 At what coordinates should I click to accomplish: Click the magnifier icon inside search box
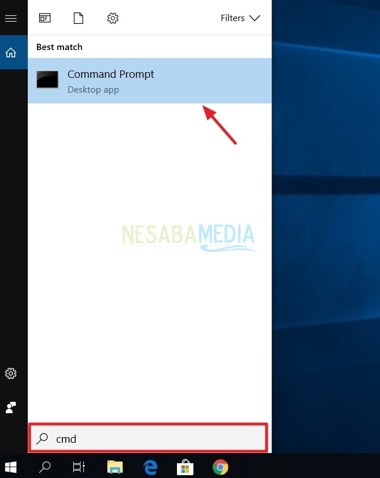tap(42, 438)
